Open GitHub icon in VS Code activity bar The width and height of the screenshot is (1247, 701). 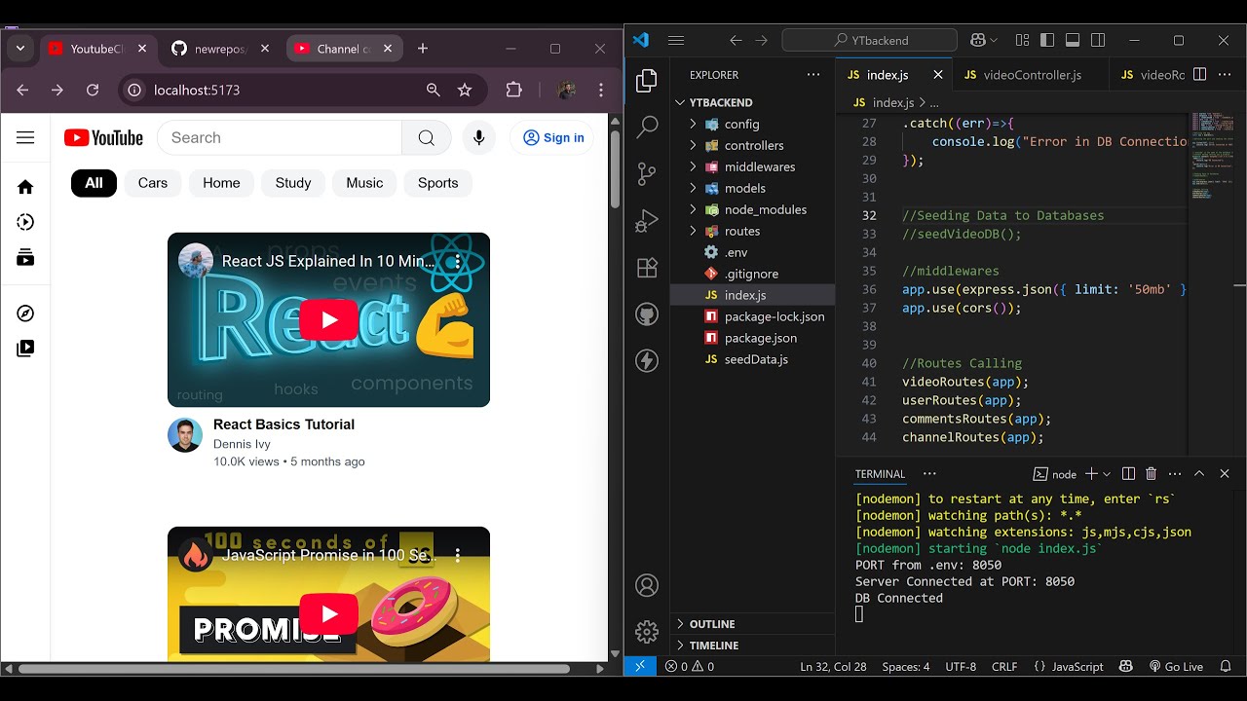[647, 314]
